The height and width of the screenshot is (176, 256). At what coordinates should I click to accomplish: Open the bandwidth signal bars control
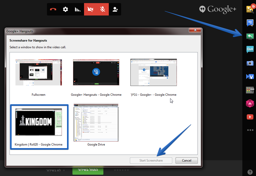[78, 9]
